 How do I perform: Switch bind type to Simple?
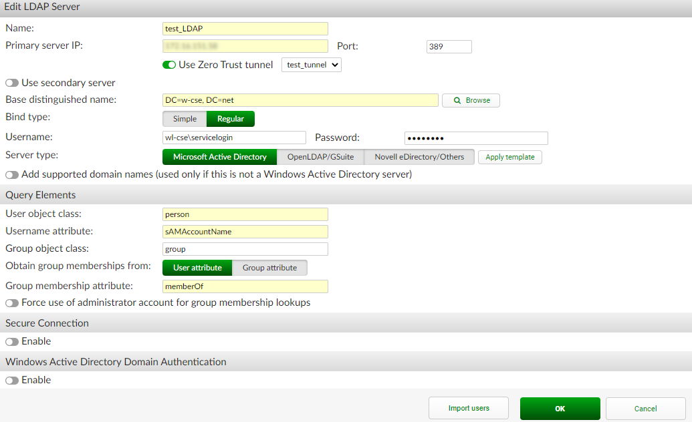tap(184, 118)
